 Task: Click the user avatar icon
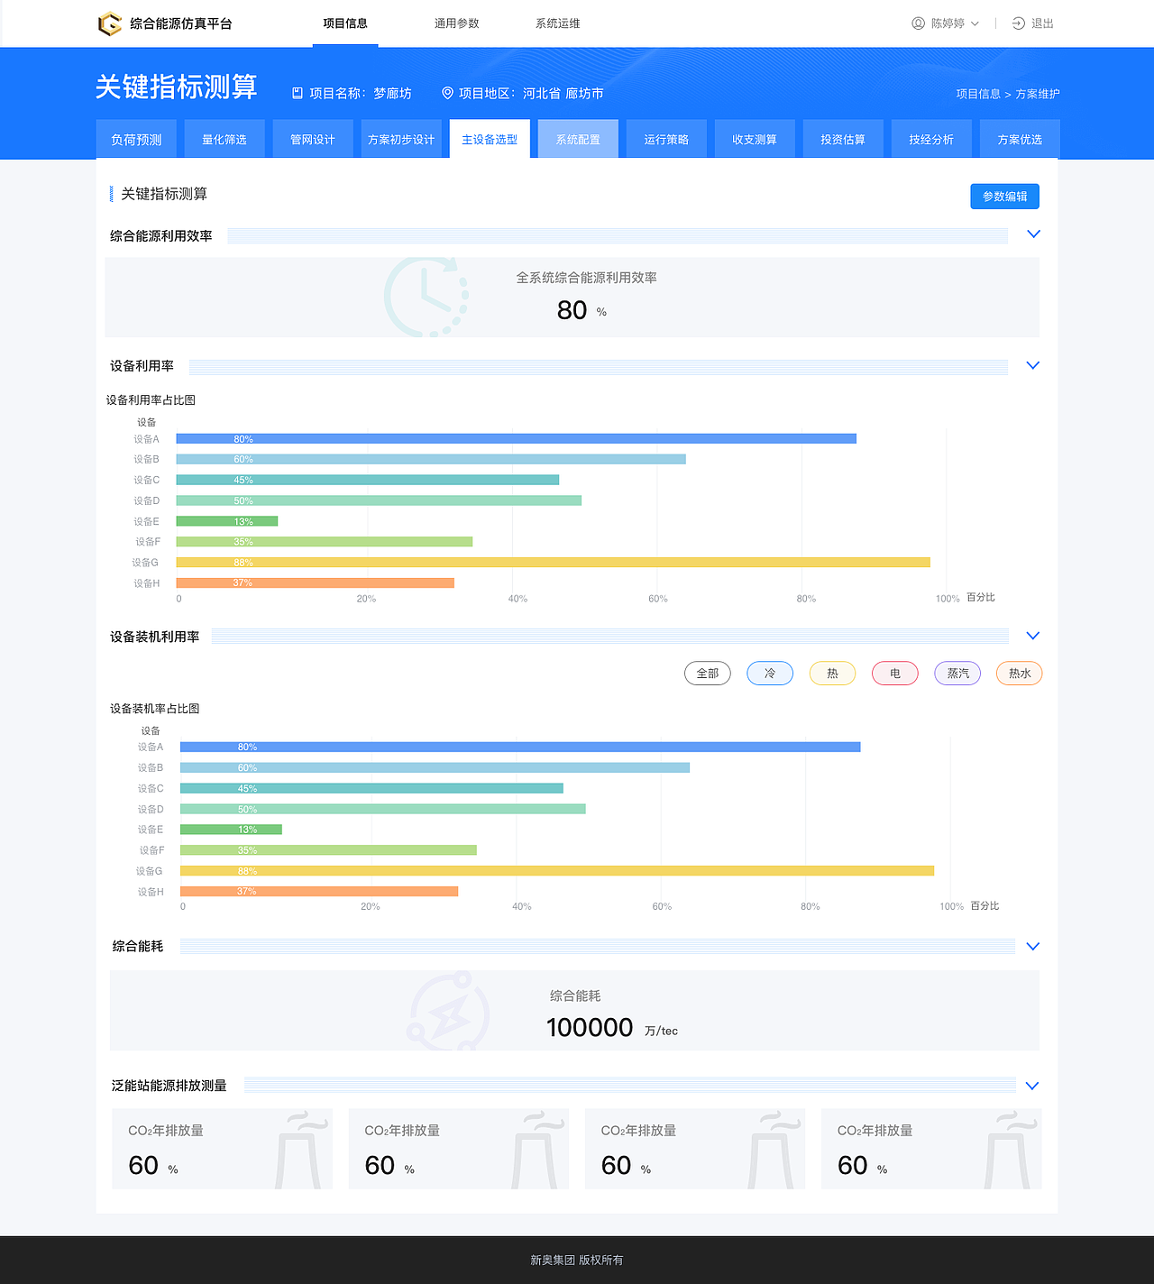coord(918,23)
